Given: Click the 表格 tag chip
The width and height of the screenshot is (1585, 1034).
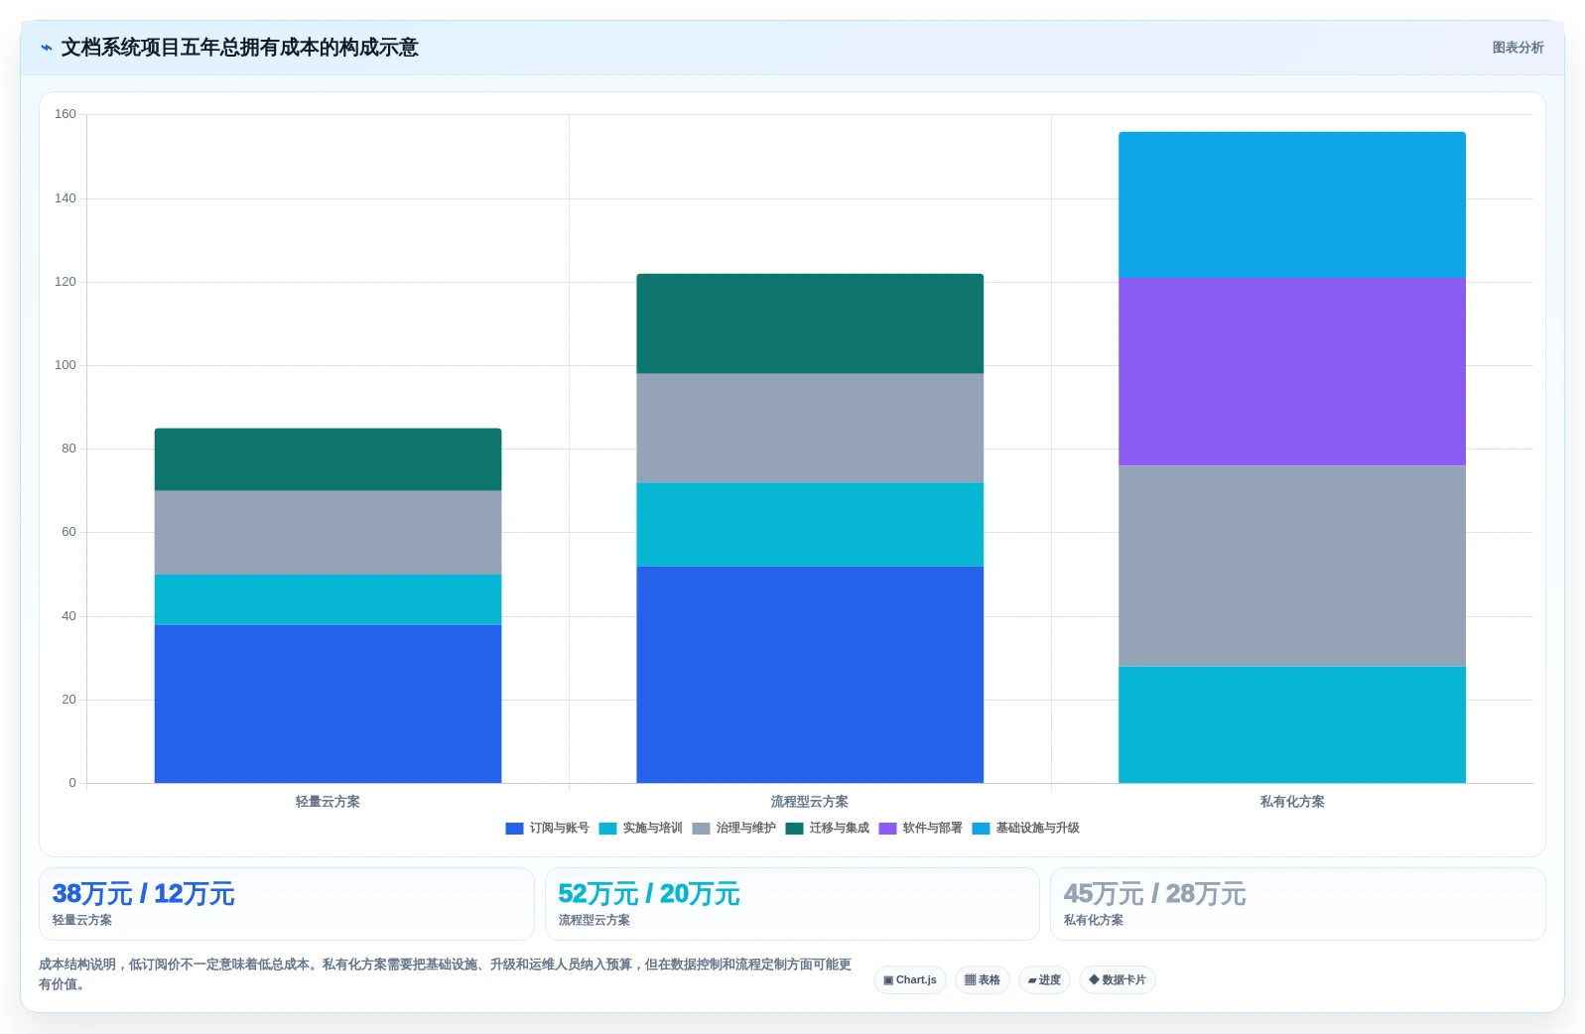Looking at the screenshot, I should [x=983, y=980].
